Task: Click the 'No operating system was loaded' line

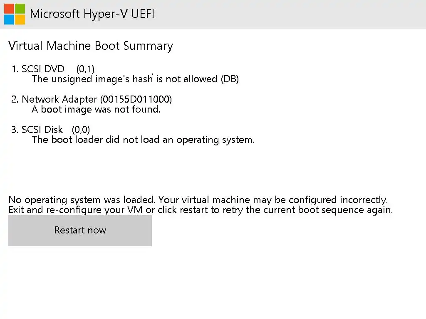Action: 198,200
